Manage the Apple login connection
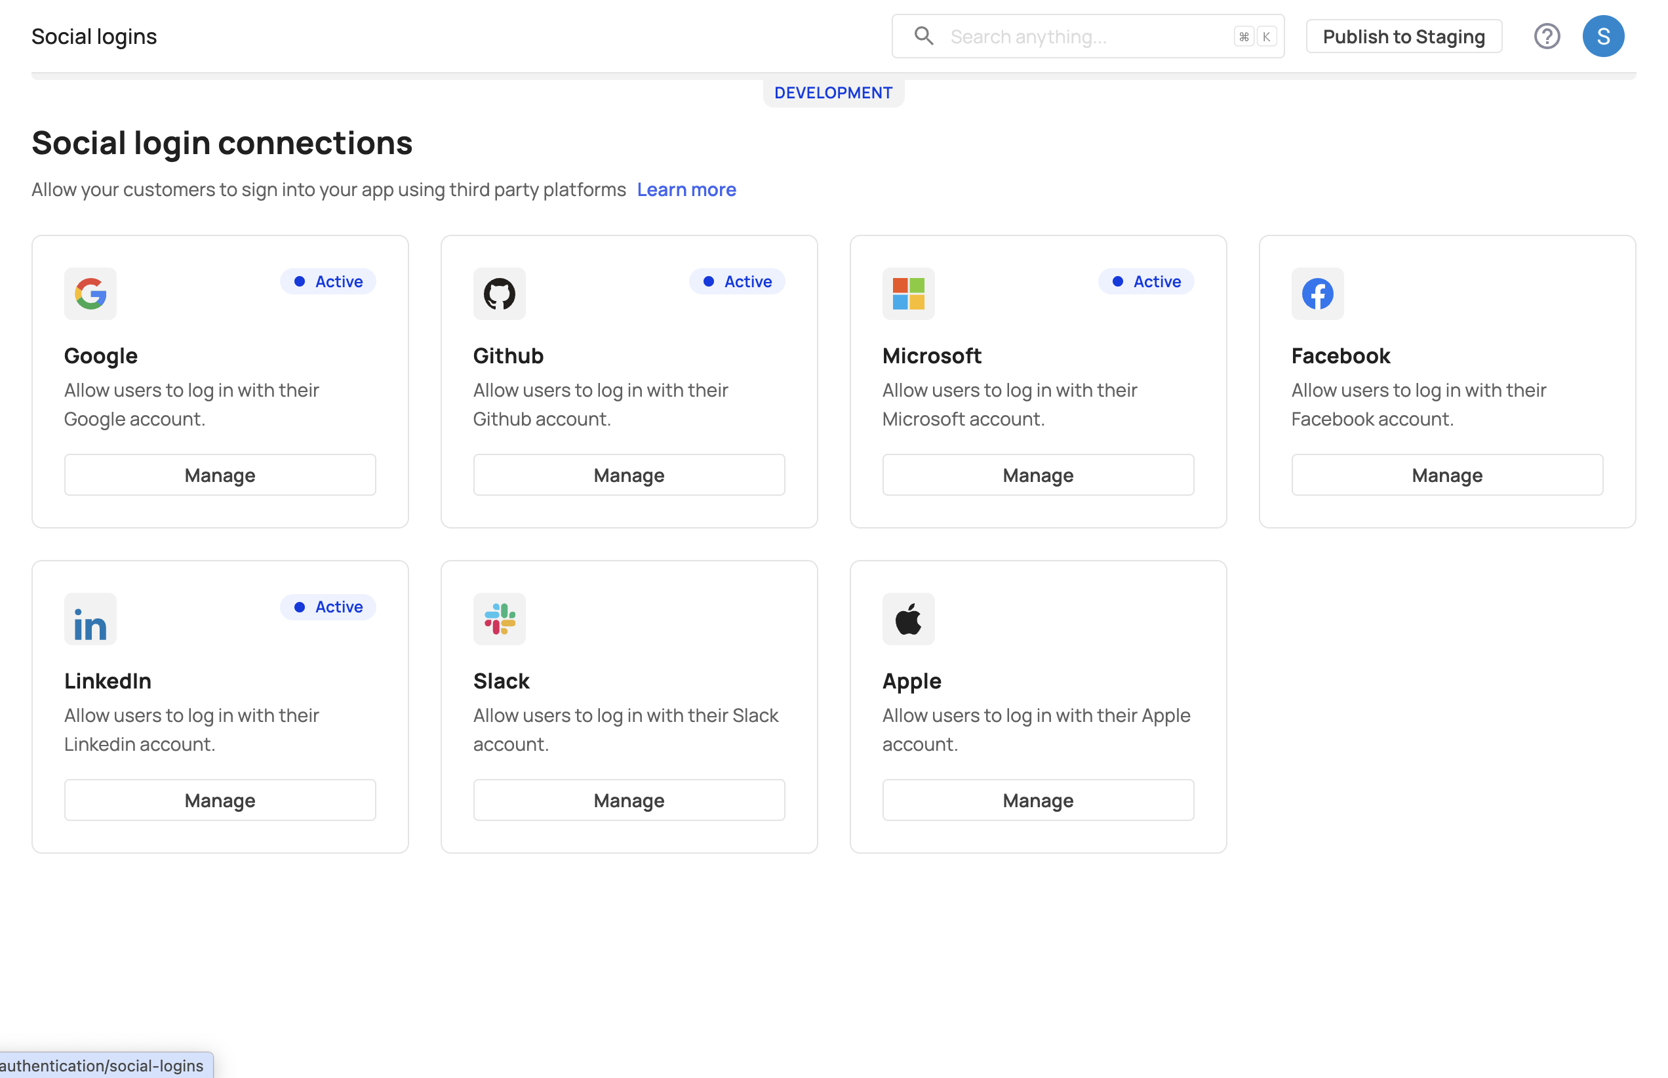Viewport: 1668px width, 1078px height. [x=1037, y=799]
